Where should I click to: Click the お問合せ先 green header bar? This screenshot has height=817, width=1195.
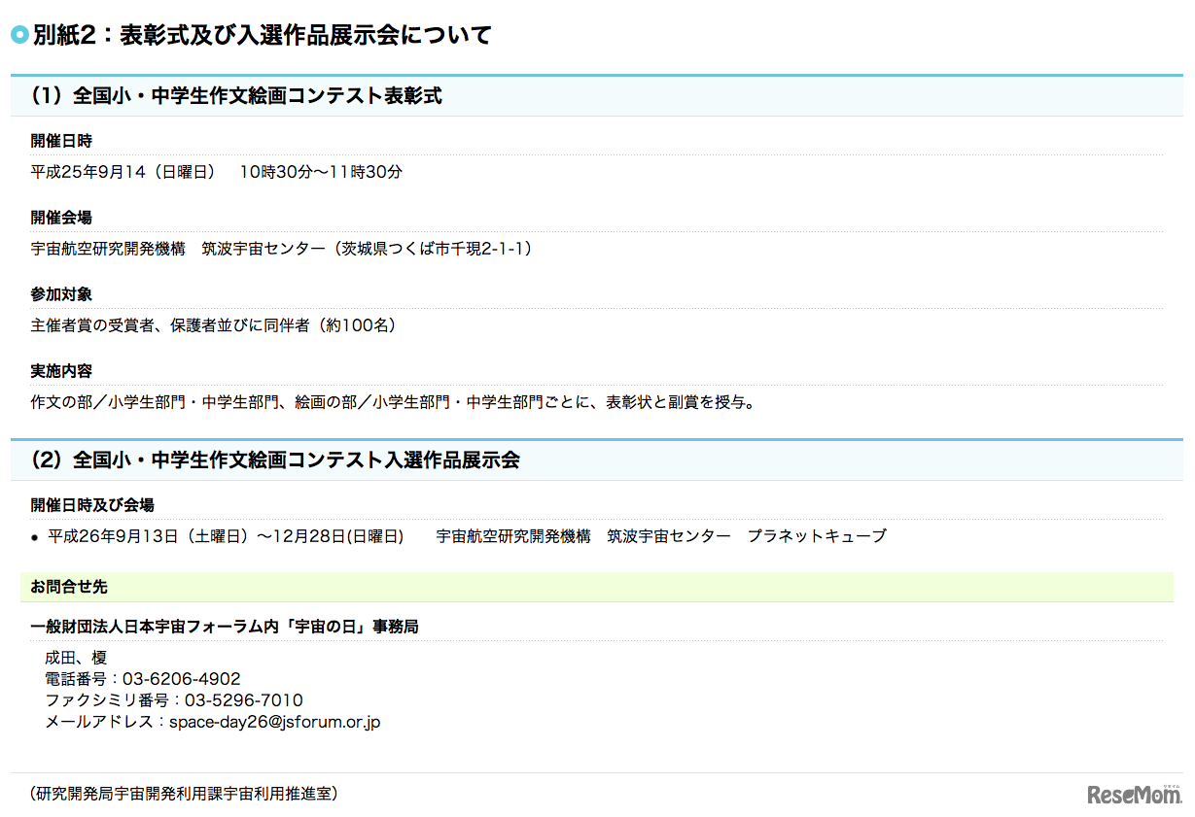coord(596,587)
